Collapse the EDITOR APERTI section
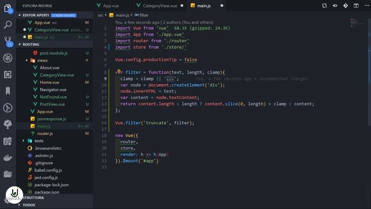Image resolution: width=371 pixels, height=209 pixels. click(20, 15)
